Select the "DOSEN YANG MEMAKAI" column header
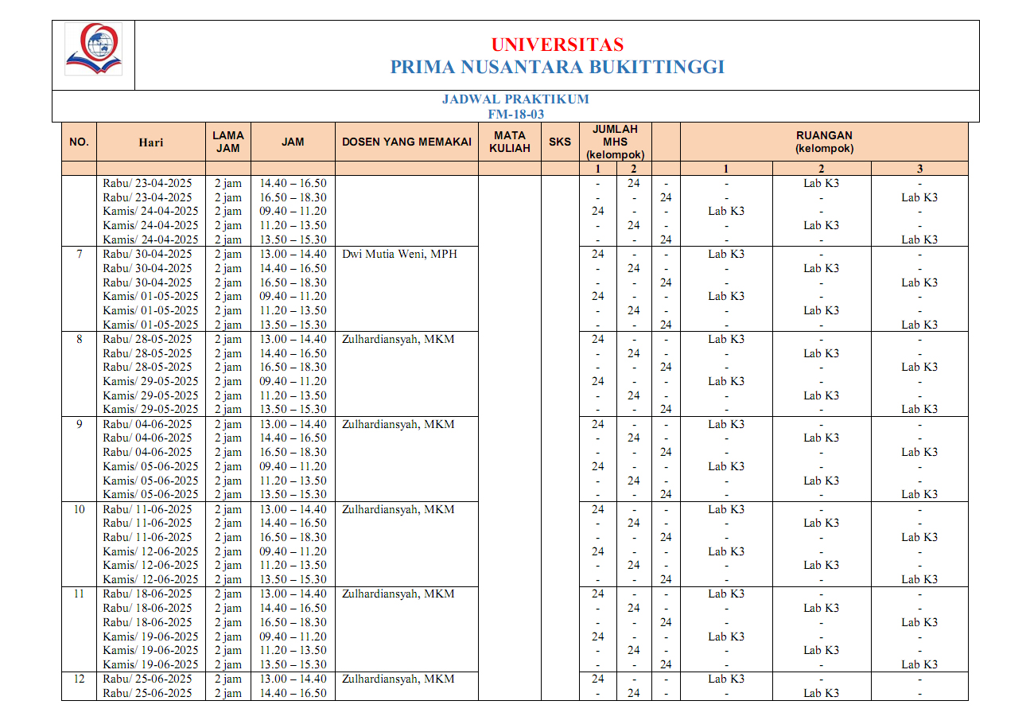This screenshot has height=728, width=1030. click(406, 142)
